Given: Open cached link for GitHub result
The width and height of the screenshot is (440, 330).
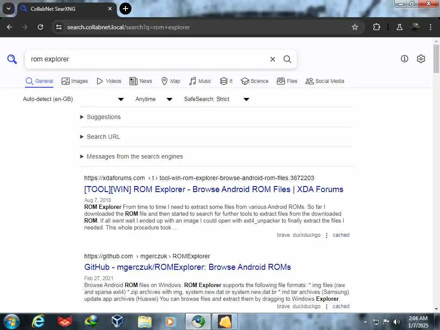Looking at the screenshot, I should pos(341,306).
